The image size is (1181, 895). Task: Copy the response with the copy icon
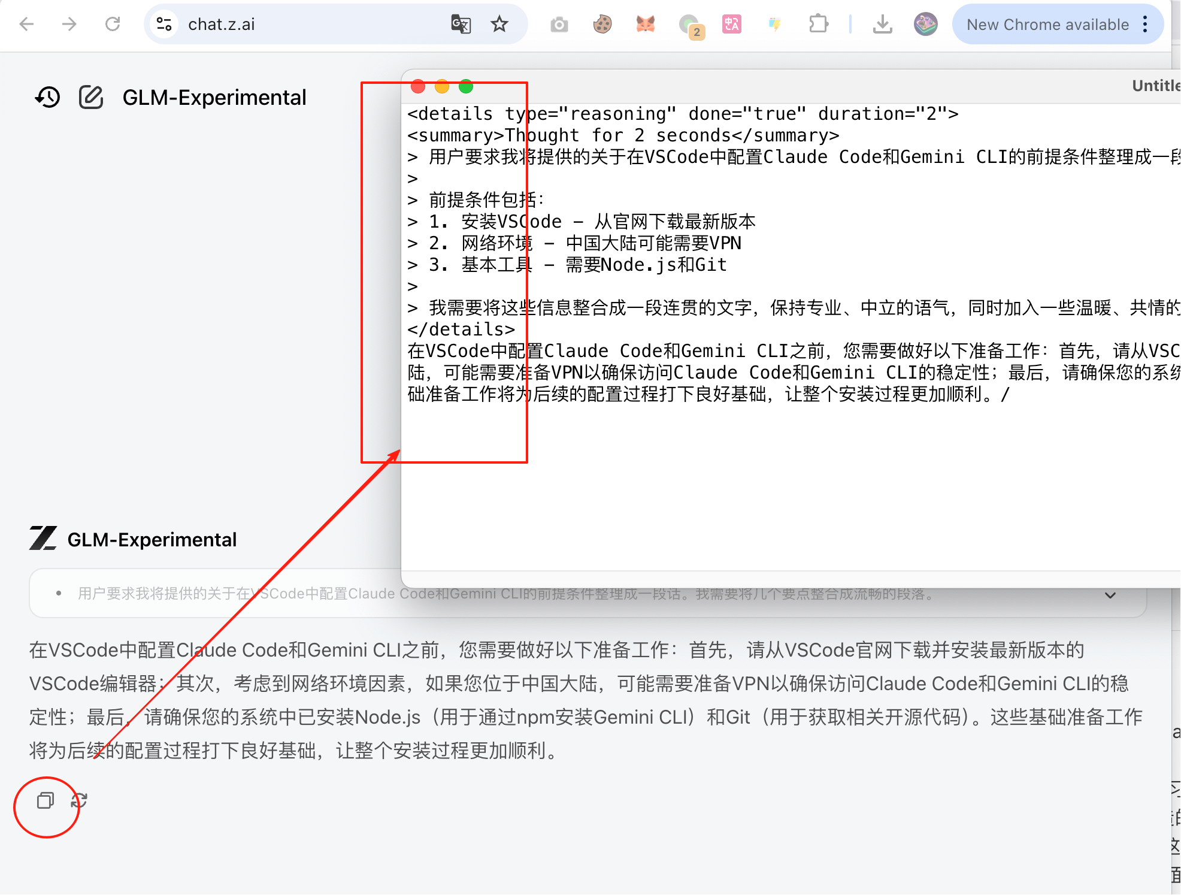coord(46,800)
